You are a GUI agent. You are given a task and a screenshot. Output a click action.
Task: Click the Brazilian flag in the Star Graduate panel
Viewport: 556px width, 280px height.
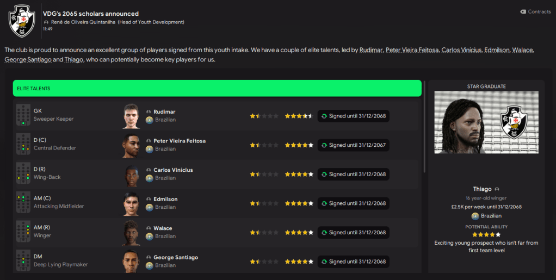[475, 216]
